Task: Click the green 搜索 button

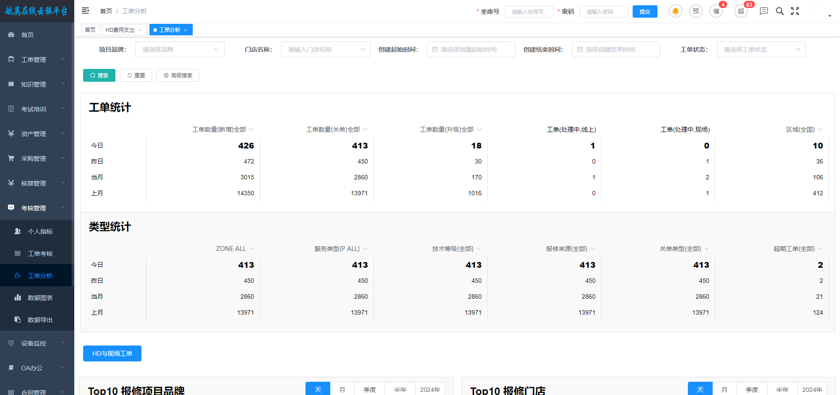Action: pyautogui.click(x=99, y=76)
